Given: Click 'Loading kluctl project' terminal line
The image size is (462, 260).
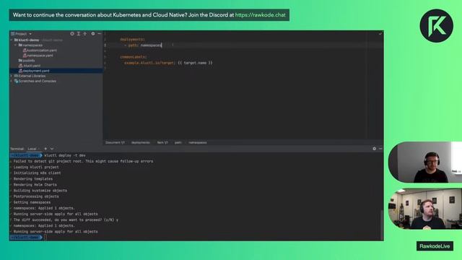Looking at the screenshot, I should (x=36, y=167).
